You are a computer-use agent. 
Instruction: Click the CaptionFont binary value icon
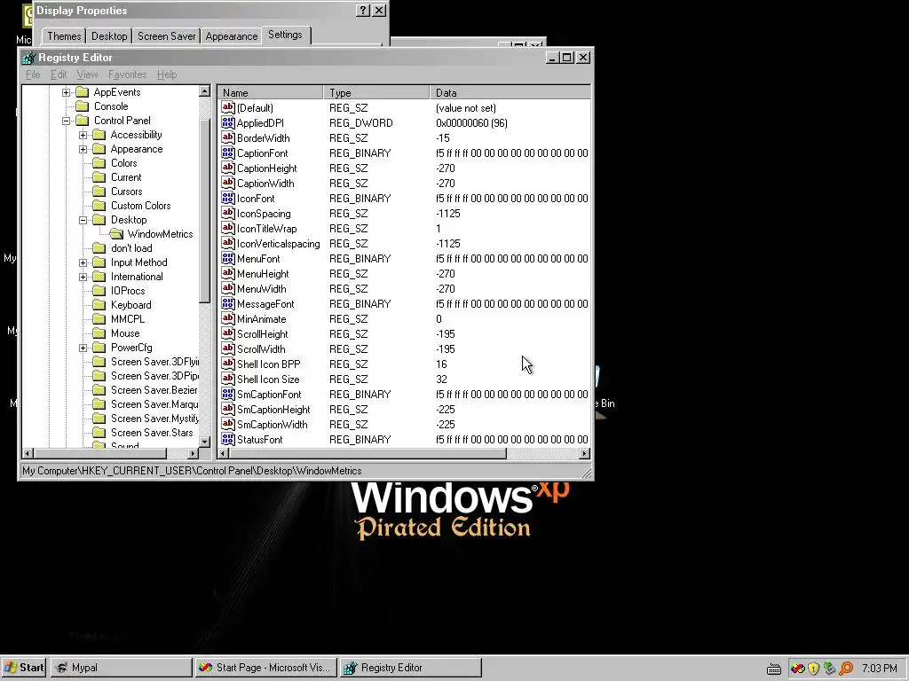(228, 153)
